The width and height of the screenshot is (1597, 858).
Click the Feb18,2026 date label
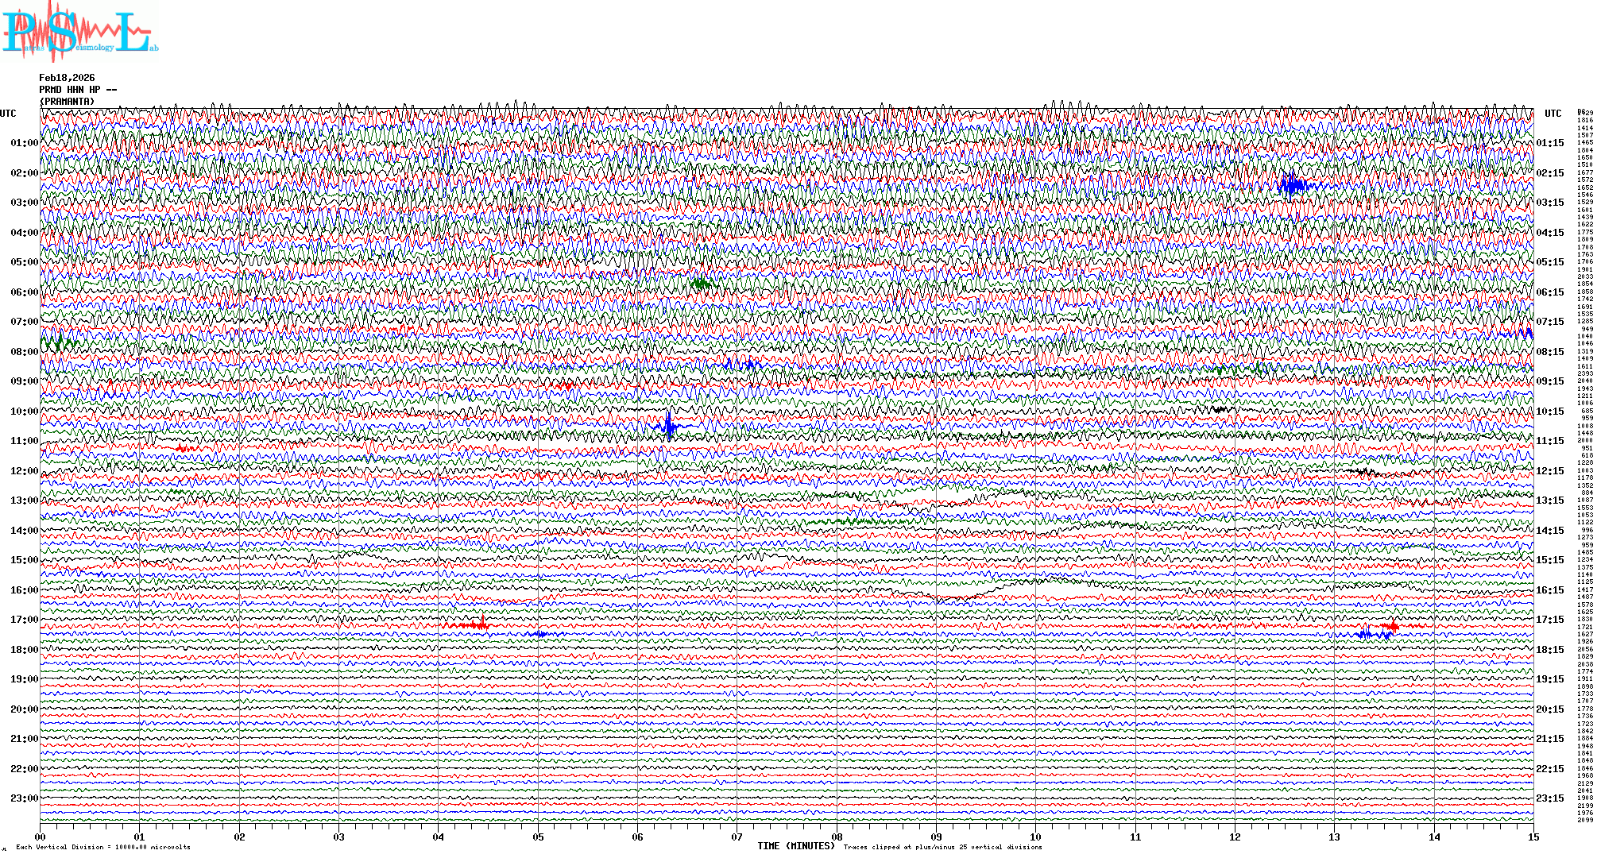(67, 78)
